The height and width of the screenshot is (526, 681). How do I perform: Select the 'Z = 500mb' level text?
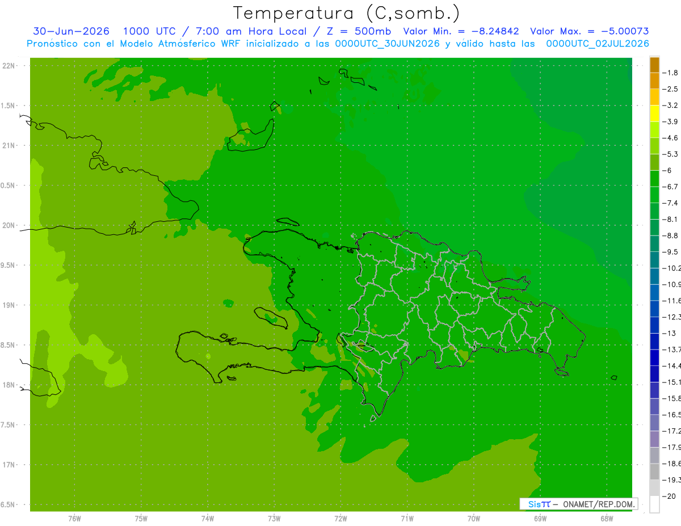click(x=358, y=31)
